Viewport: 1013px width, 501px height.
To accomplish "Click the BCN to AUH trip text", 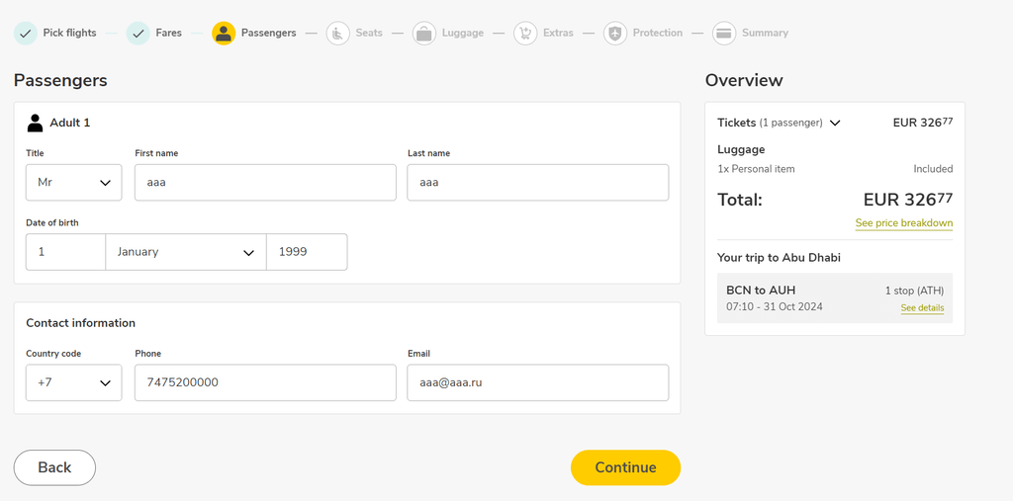I will pos(761,291).
